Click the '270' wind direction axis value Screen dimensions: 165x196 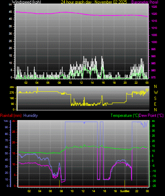pyautogui.click(x=12, y=93)
